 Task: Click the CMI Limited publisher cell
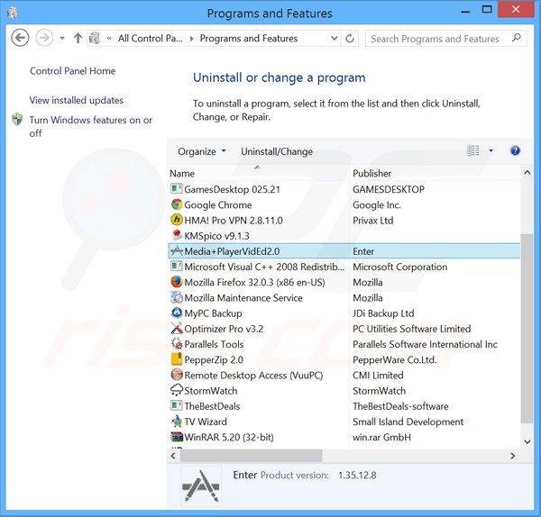coord(378,376)
